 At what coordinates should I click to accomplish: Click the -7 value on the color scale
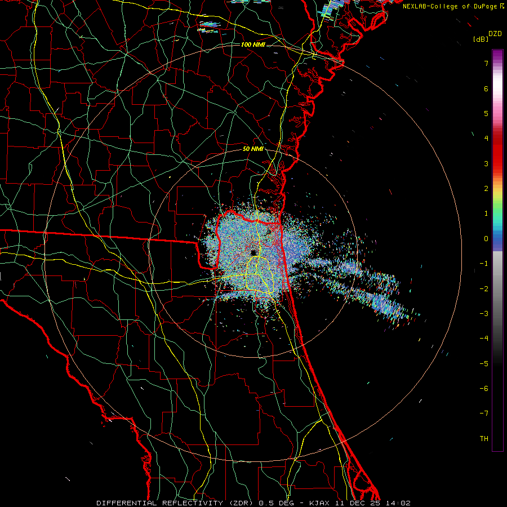click(484, 413)
